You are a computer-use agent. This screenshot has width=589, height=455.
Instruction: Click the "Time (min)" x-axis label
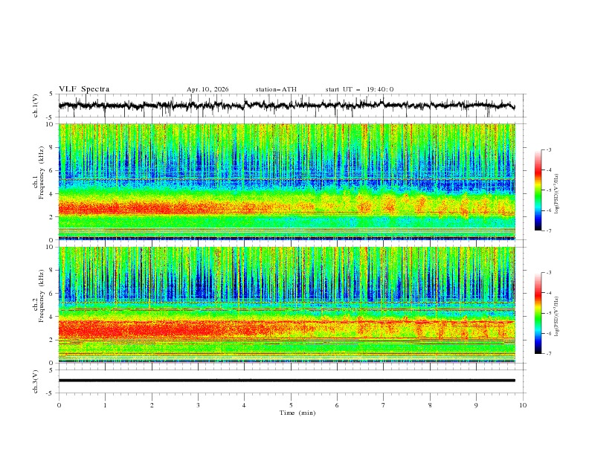pos(297,413)
